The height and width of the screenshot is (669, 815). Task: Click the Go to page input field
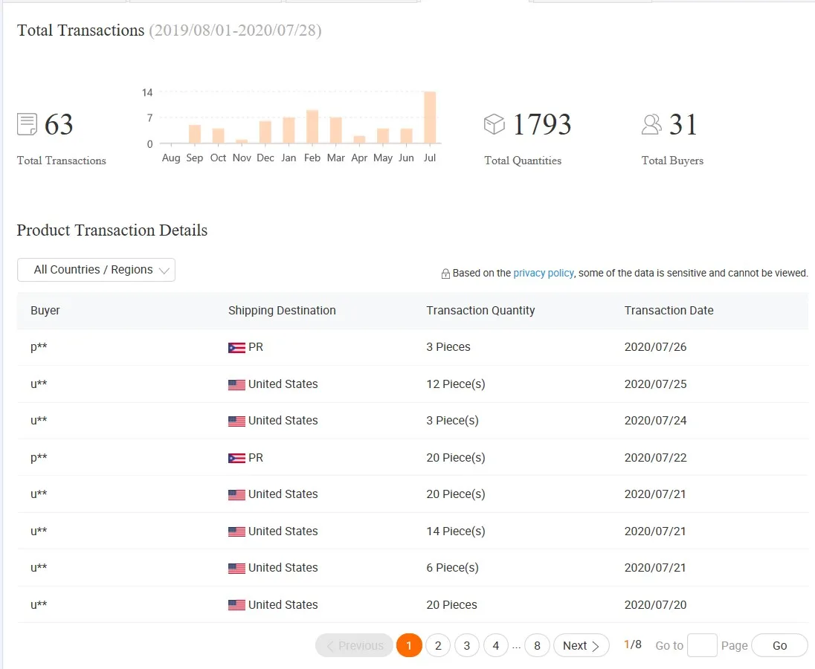[x=702, y=645]
